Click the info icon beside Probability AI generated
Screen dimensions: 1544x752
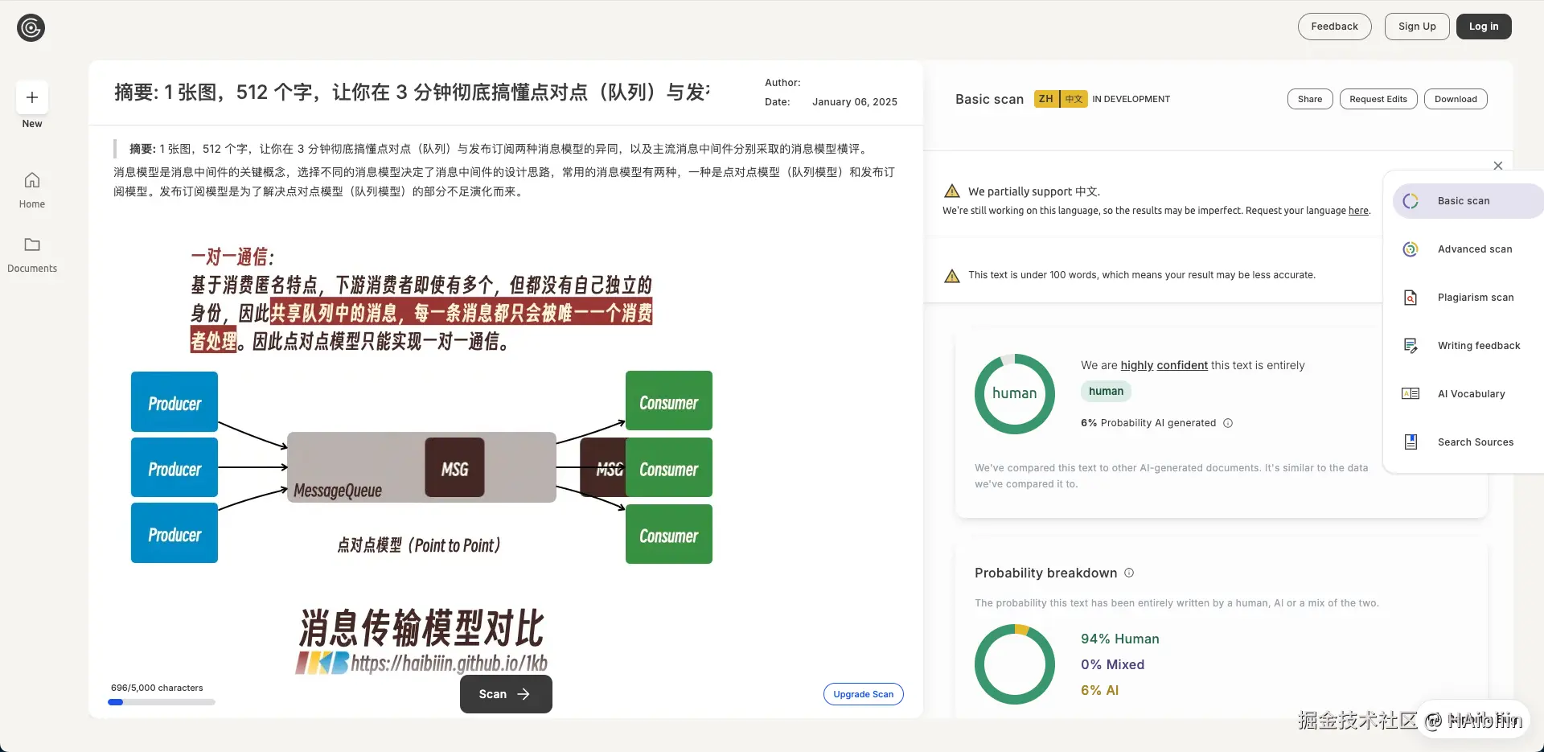coord(1228,423)
